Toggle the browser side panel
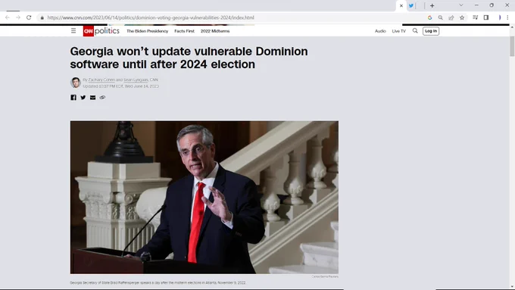Viewport: 515px width, 290px height. (486, 17)
